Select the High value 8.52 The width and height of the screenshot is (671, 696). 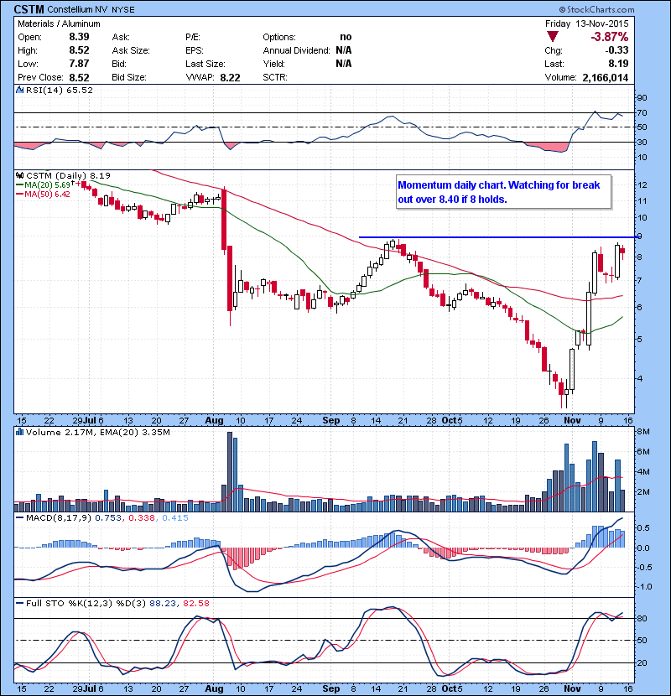pos(79,50)
